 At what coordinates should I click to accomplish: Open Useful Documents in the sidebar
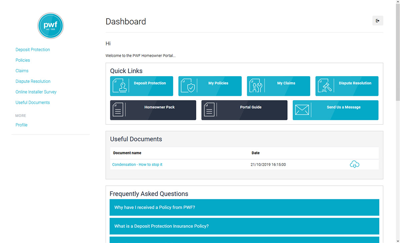33,103
